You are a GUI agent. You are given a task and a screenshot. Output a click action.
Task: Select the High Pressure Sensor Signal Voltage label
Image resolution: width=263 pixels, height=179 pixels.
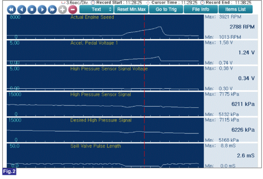(109, 69)
